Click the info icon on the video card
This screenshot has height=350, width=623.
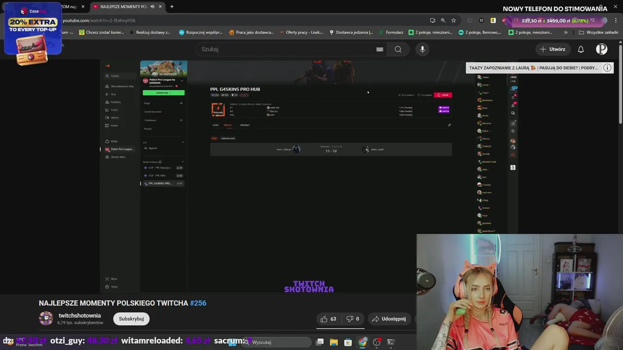(x=607, y=68)
